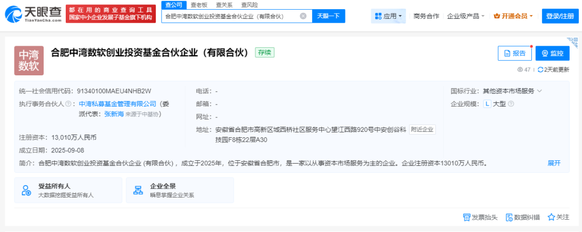The image size is (582, 232).
Task: Switch to the 查老板 tab
Action: click(199, 5)
